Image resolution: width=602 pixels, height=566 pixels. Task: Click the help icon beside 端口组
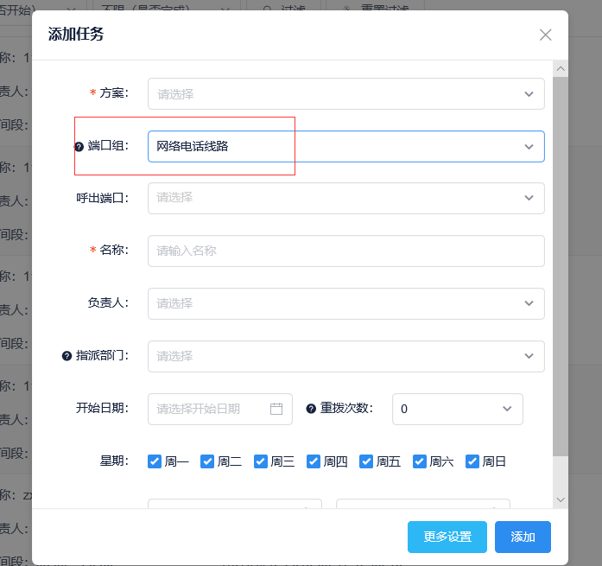pos(79,147)
